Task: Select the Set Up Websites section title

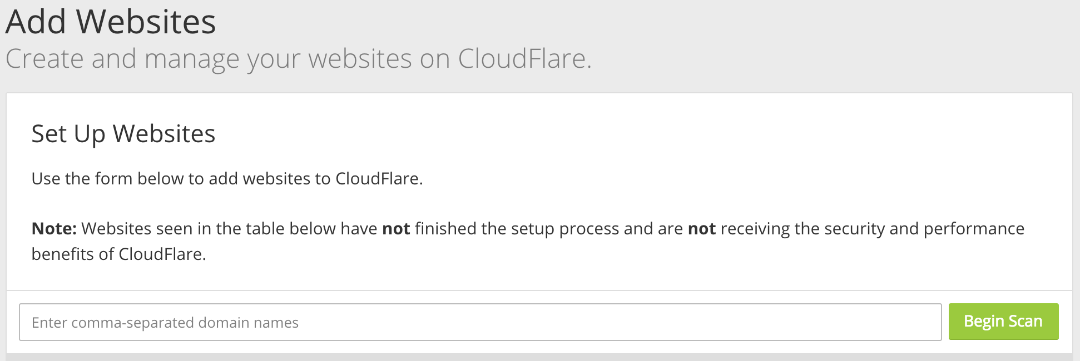Action: tap(123, 134)
